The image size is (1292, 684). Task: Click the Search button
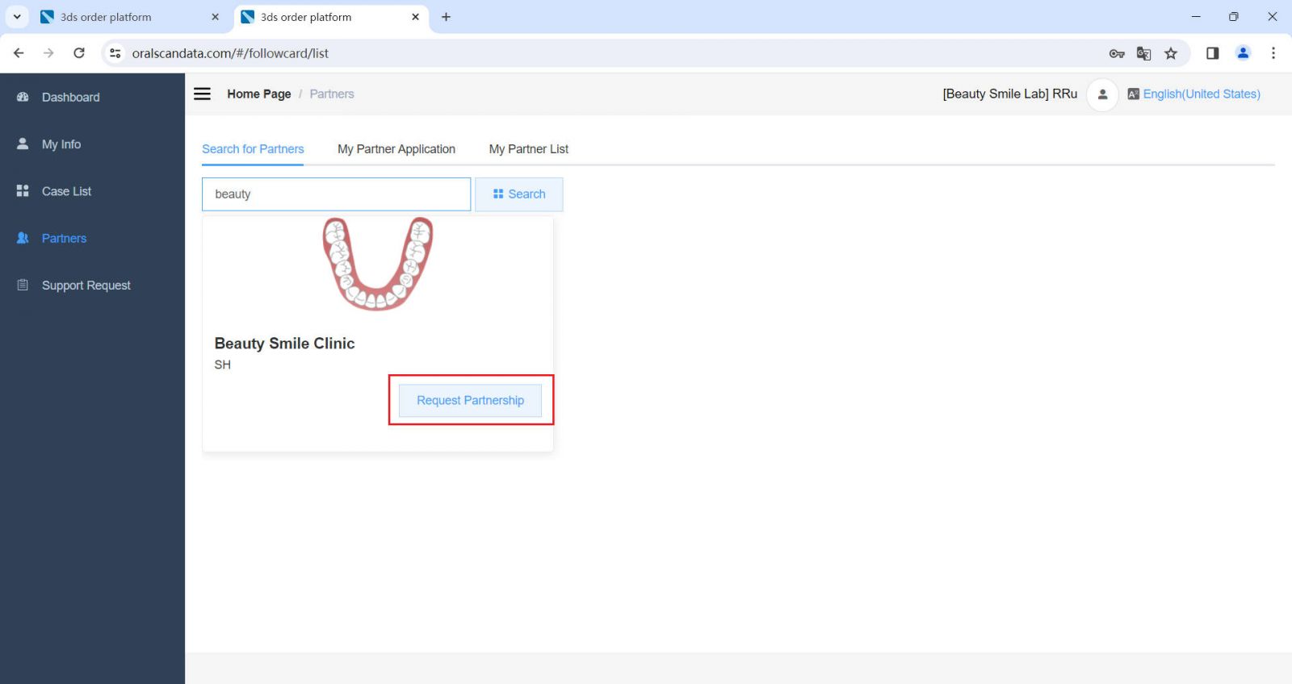518,194
